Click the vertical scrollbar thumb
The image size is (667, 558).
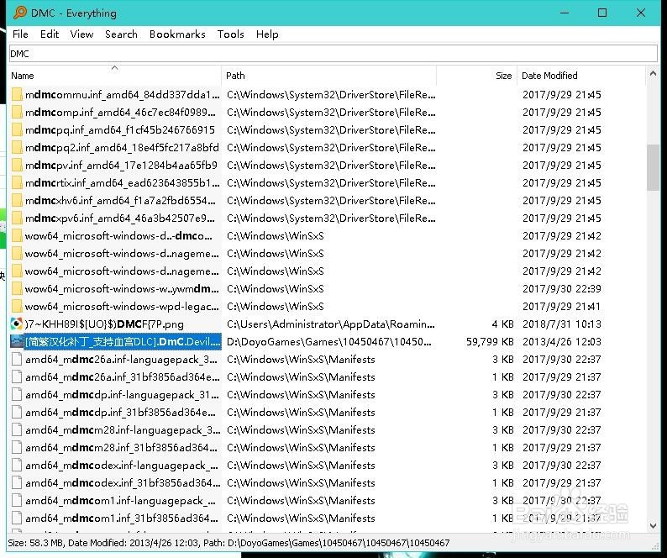click(653, 168)
